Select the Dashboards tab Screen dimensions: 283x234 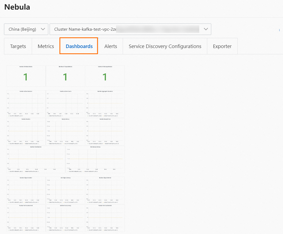point(79,46)
